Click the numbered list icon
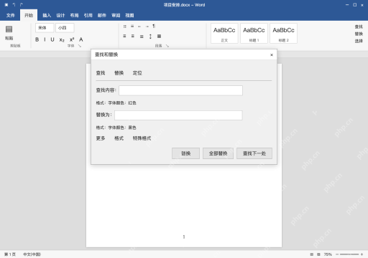This screenshot has height=258, width=368. coord(132,27)
